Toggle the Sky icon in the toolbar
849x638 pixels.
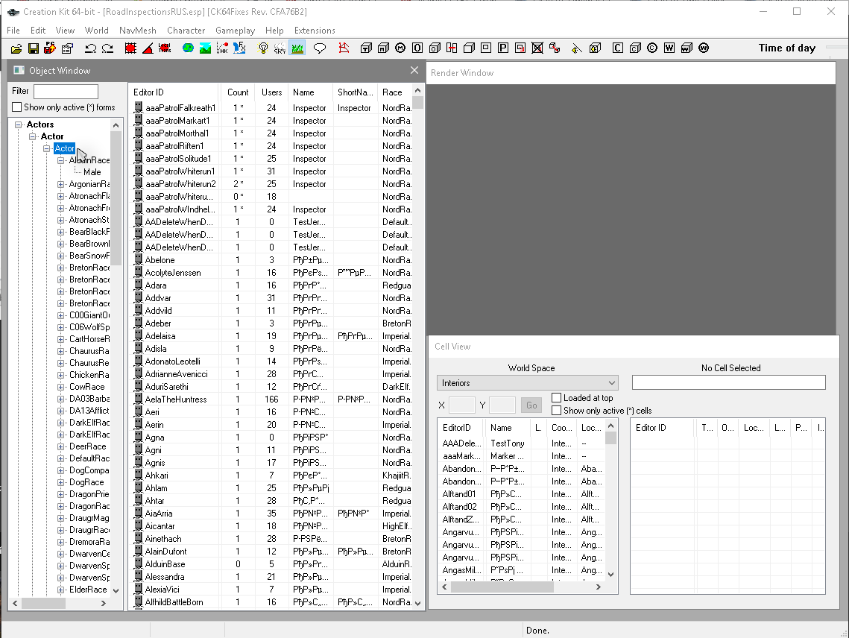(280, 48)
